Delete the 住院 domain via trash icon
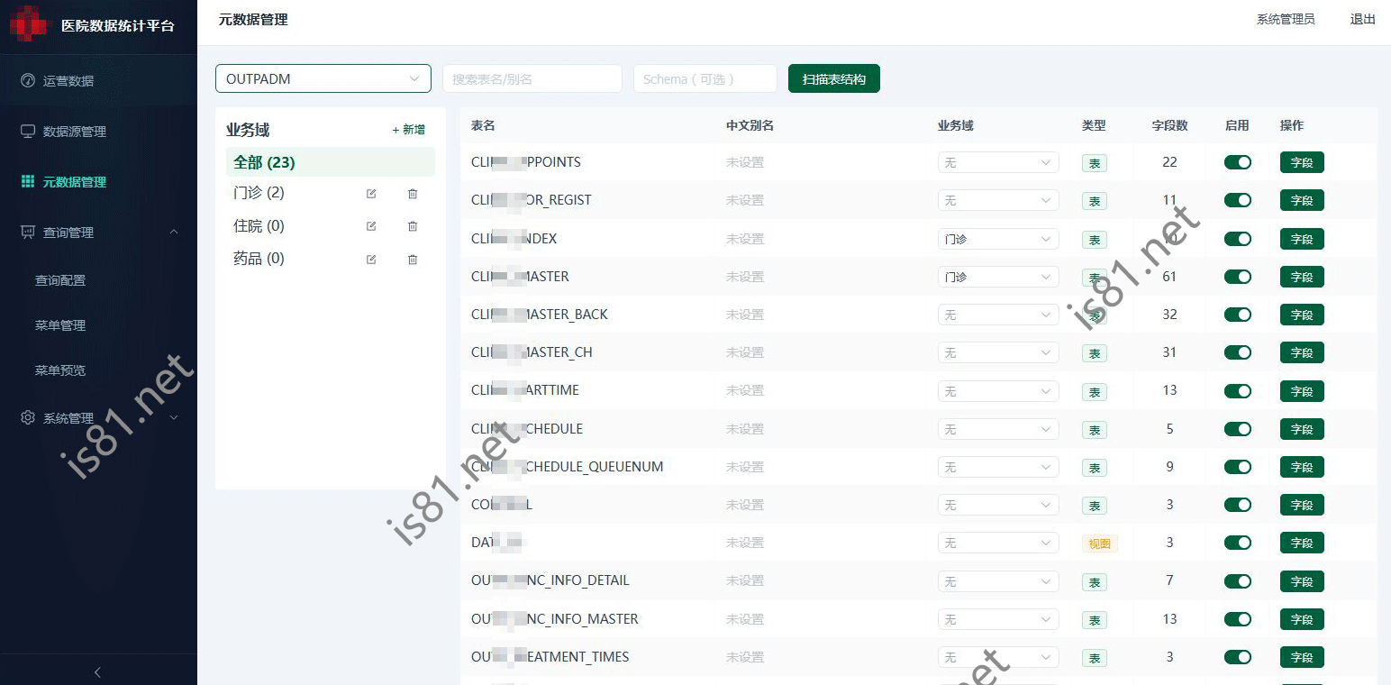The width and height of the screenshot is (1391, 685). point(413,226)
